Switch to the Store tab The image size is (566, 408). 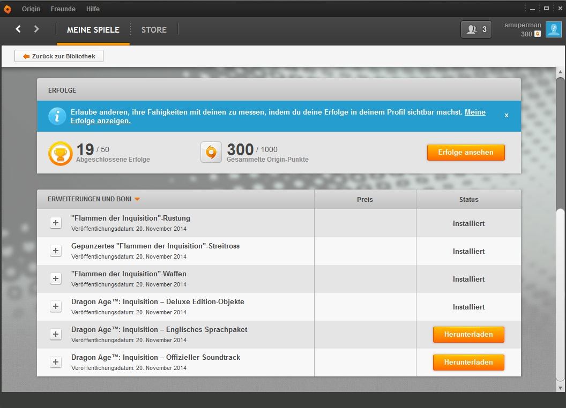click(x=154, y=30)
